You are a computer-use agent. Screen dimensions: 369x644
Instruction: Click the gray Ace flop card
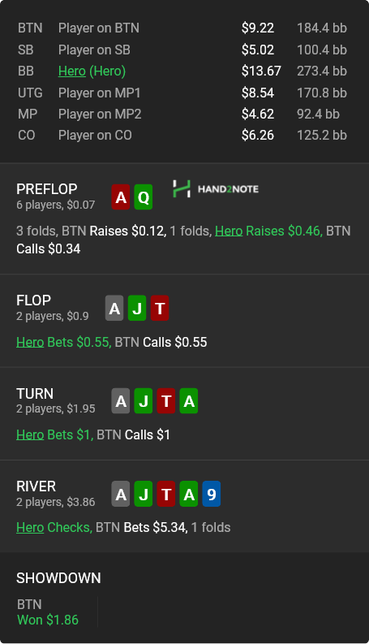(114, 308)
